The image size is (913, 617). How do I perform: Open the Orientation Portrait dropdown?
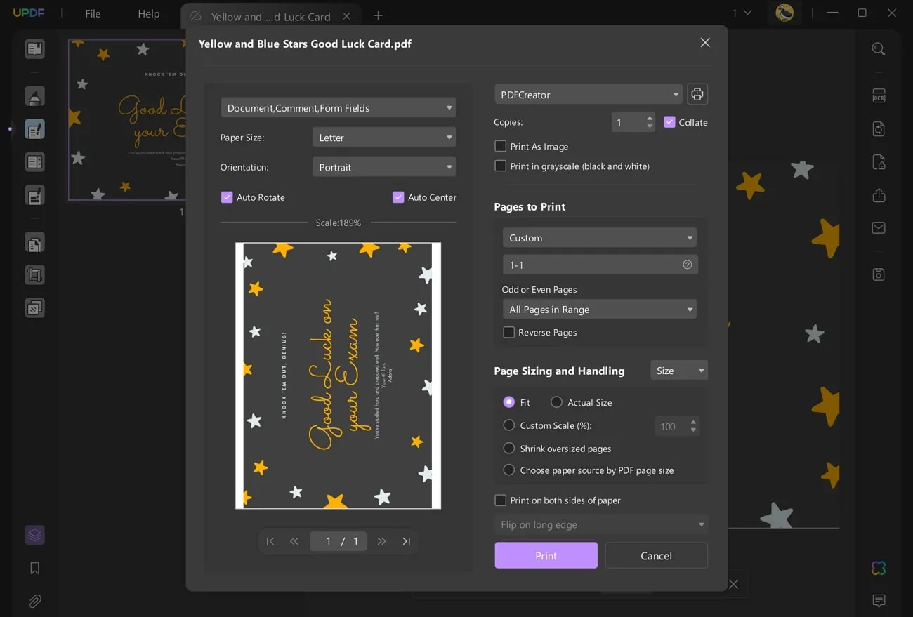click(x=384, y=167)
